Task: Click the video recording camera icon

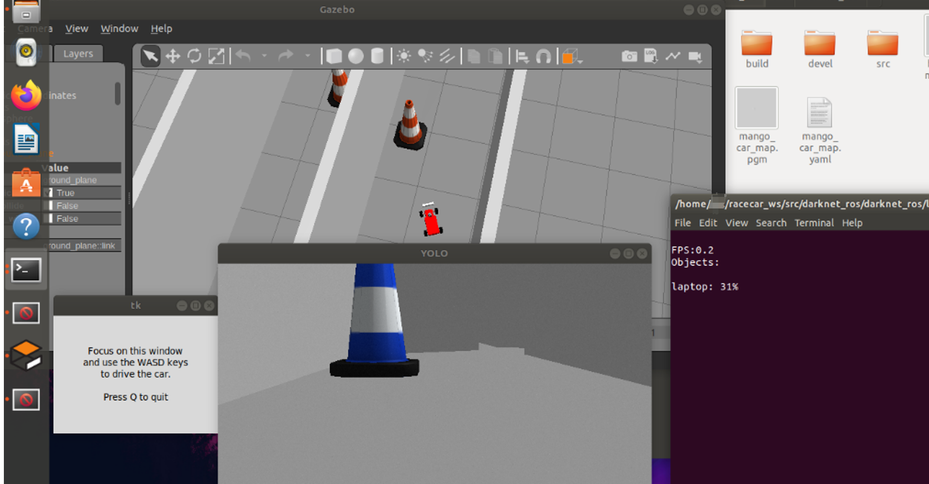Action: tap(695, 56)
